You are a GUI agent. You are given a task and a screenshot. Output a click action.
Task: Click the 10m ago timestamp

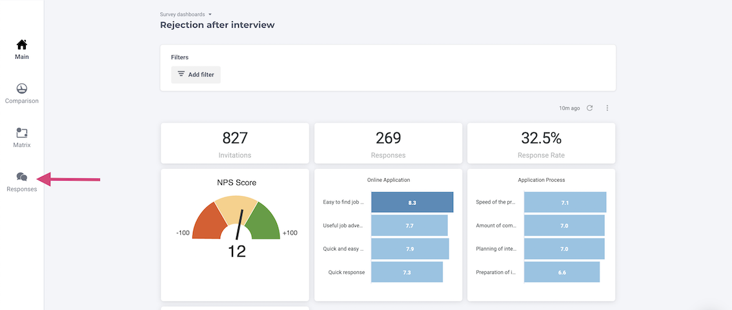tap(569, 108)
